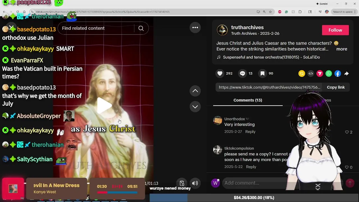Post comment with red up-arrow button
This screenshot has width=359, height=202.
(350, 183)
